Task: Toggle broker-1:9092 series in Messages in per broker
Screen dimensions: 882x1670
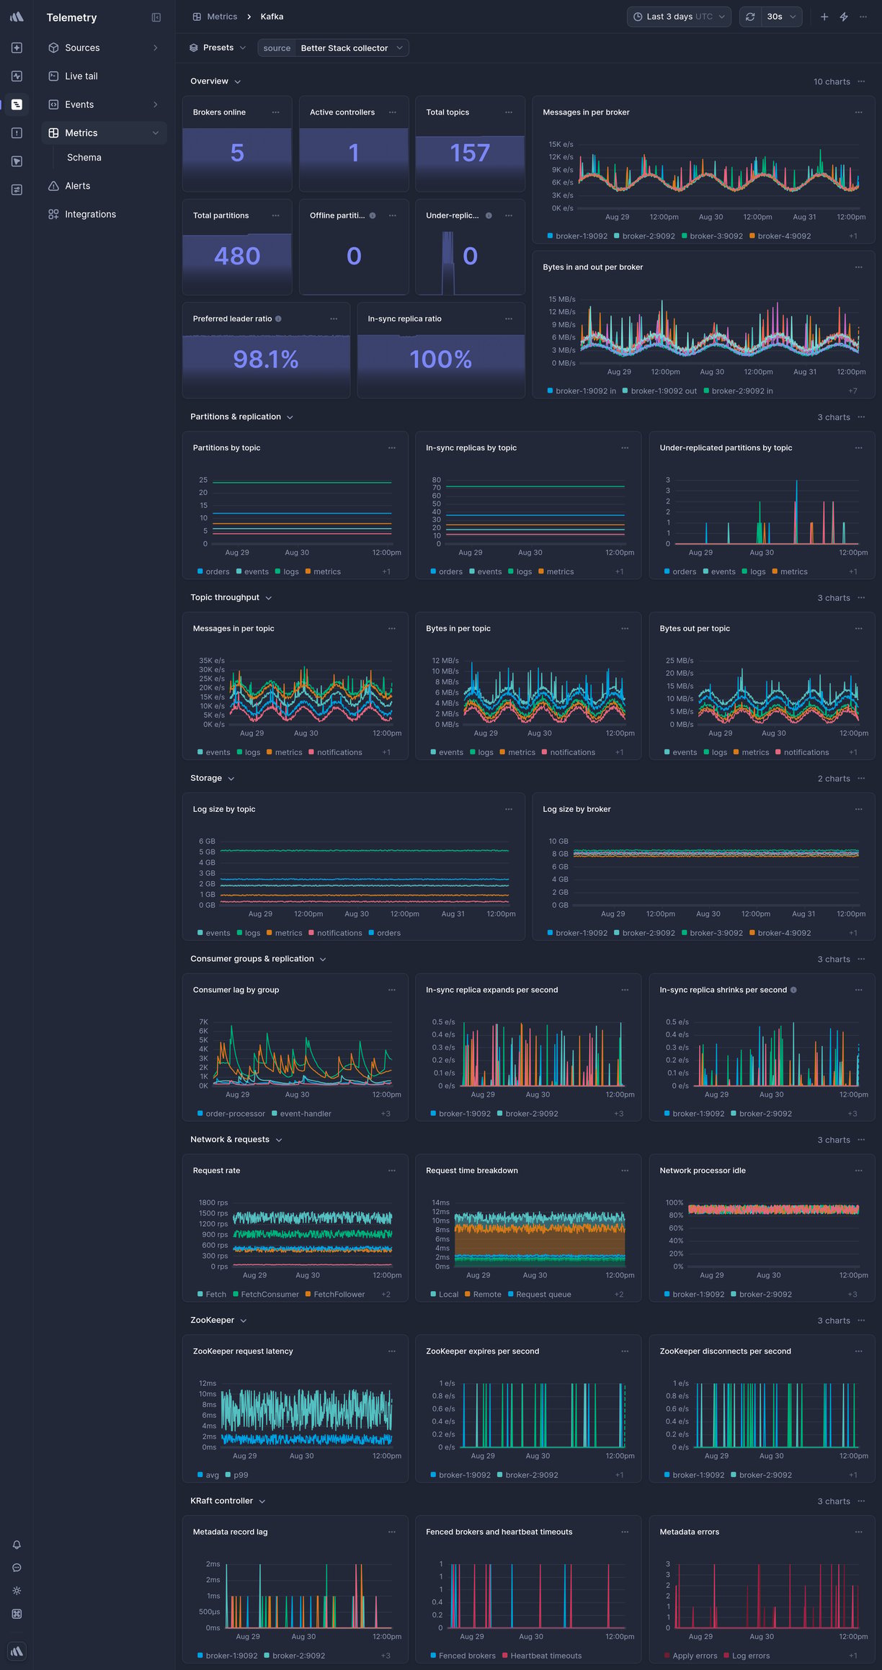Action: pyautogui.click(x=577, y=236)
